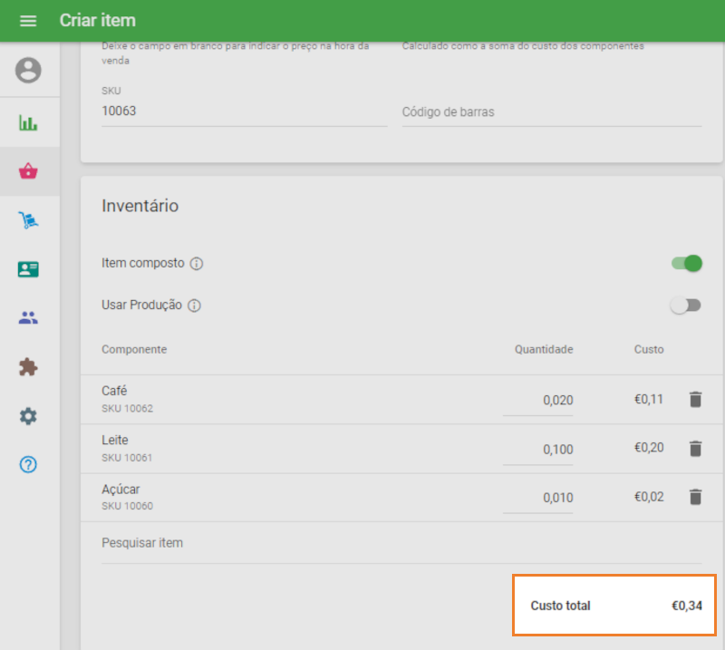
Task: Open the integrations puzzle piece icon
Action: coord(28,367)
